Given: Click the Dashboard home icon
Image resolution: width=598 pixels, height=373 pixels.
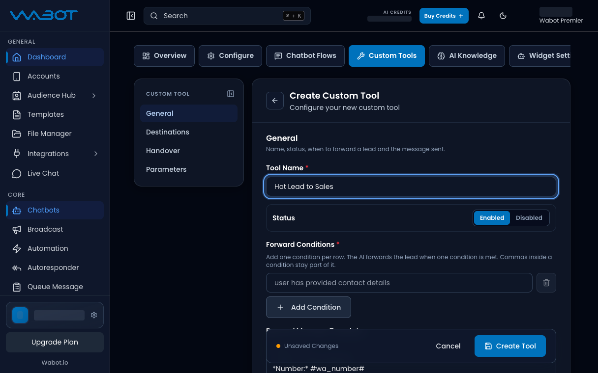Looking at the screenshot, I should click(x=17, y=57).
